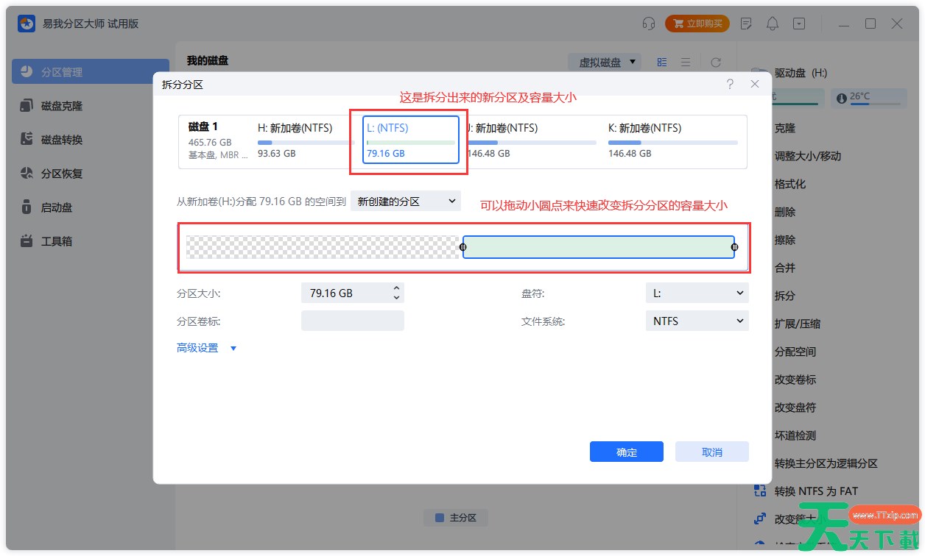925x556 pixels.
Task: Open 分区恢复 in the sidebar
Action: pyautogui.click(x=62, y=174)
